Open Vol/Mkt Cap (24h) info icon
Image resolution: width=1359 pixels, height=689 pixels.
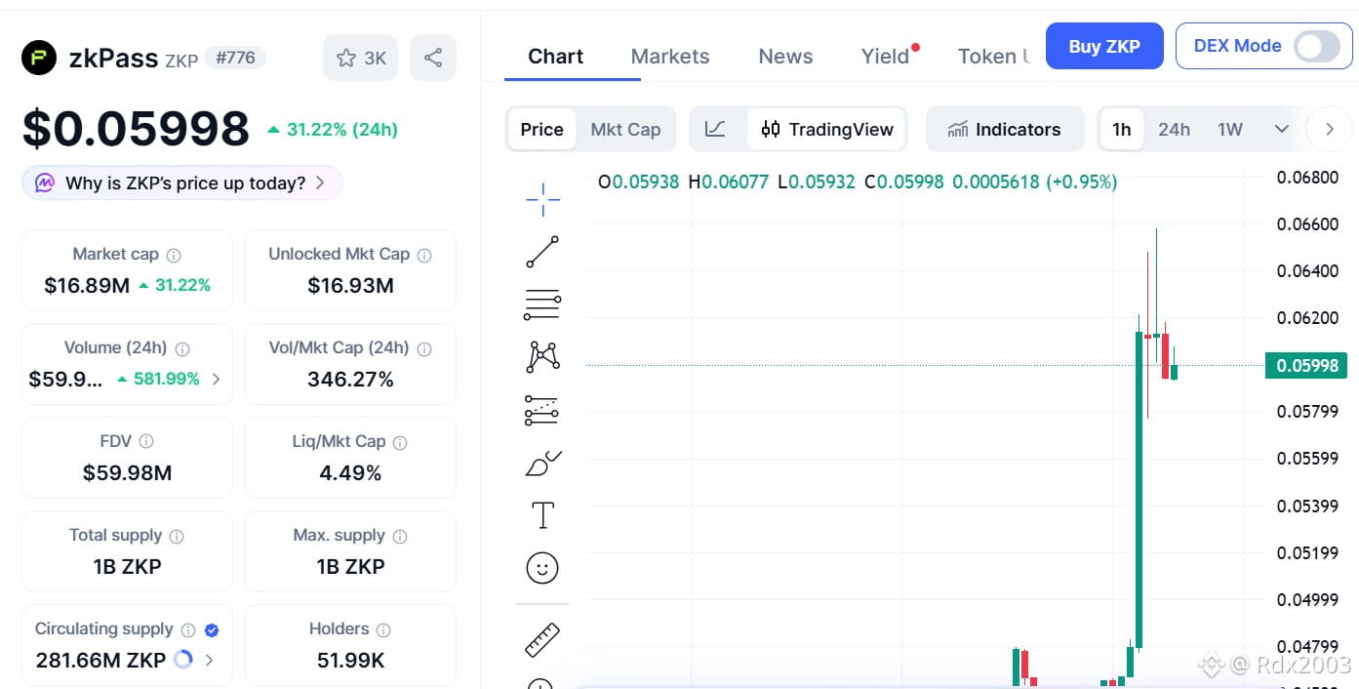coord(424,349)
